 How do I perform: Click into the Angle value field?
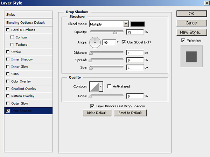(109, 42)
